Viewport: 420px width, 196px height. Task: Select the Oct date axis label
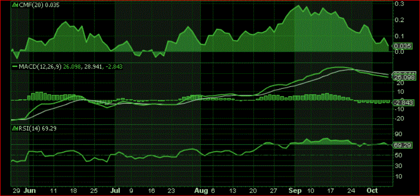(373, 191)
